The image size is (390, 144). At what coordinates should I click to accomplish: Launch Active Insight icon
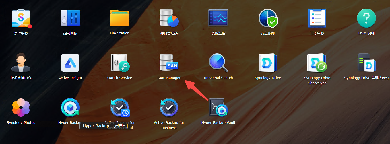pyautogui.click(x=70, y=63)
